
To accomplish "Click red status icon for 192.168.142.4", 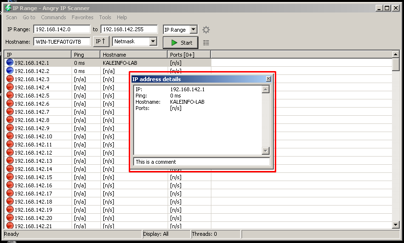I will point(10,87).
